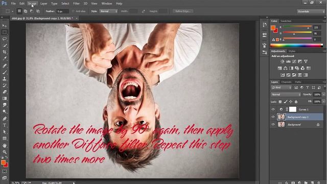Enable Add to selection mode

[26, 11]
